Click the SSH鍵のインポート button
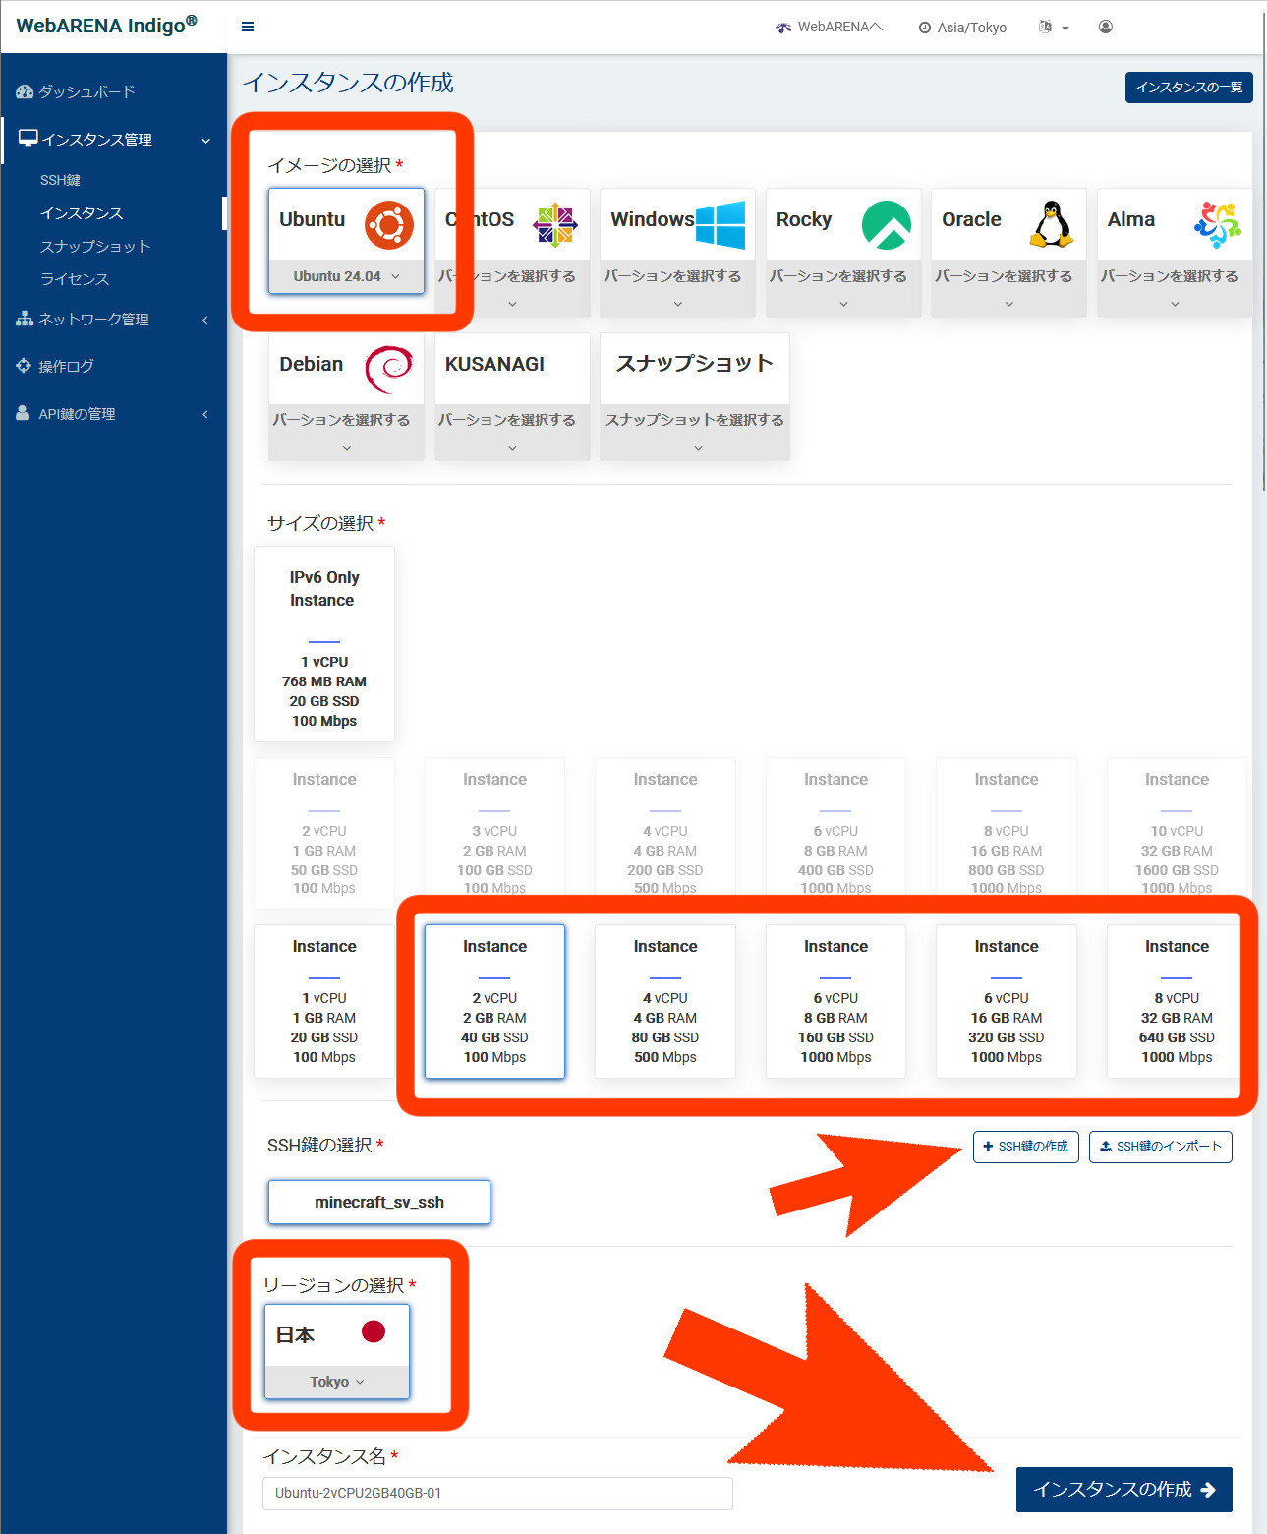This screenshot has width=1267, height=1534. click(1161, 1147)
